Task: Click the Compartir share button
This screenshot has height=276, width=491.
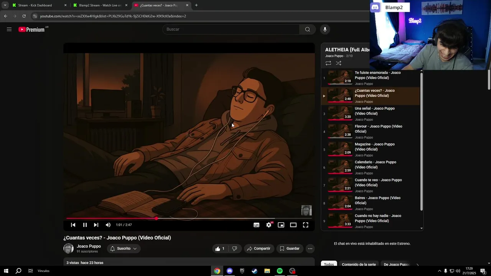Action: [259, 248]
